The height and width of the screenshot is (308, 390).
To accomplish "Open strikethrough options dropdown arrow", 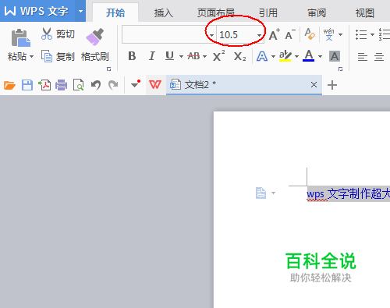I will tap(204, 56).
